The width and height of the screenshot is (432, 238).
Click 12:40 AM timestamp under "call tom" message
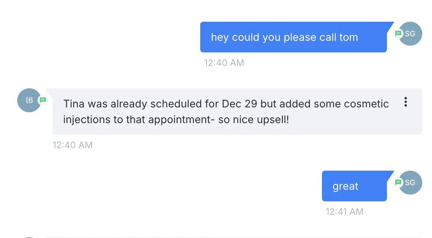pos(224,63)
